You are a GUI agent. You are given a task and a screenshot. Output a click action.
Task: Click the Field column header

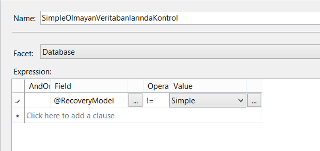(x=89, y=86)
